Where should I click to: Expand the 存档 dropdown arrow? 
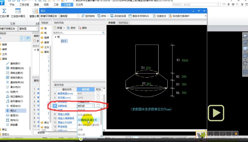coord(108,16)
